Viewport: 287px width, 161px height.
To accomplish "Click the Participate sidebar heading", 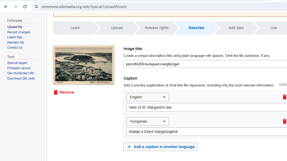I will coord(15,21).
